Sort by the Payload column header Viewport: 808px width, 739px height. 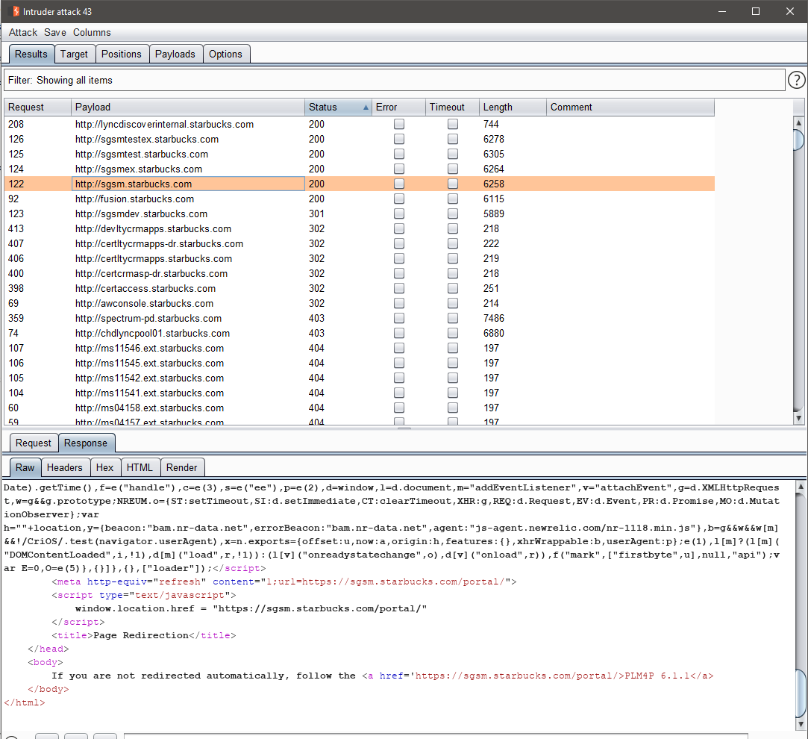(188, 107)
